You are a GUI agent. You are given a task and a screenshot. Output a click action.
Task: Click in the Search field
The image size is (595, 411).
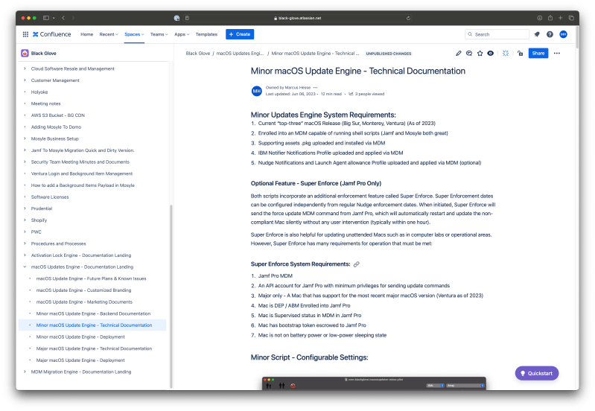click(497, 34)
